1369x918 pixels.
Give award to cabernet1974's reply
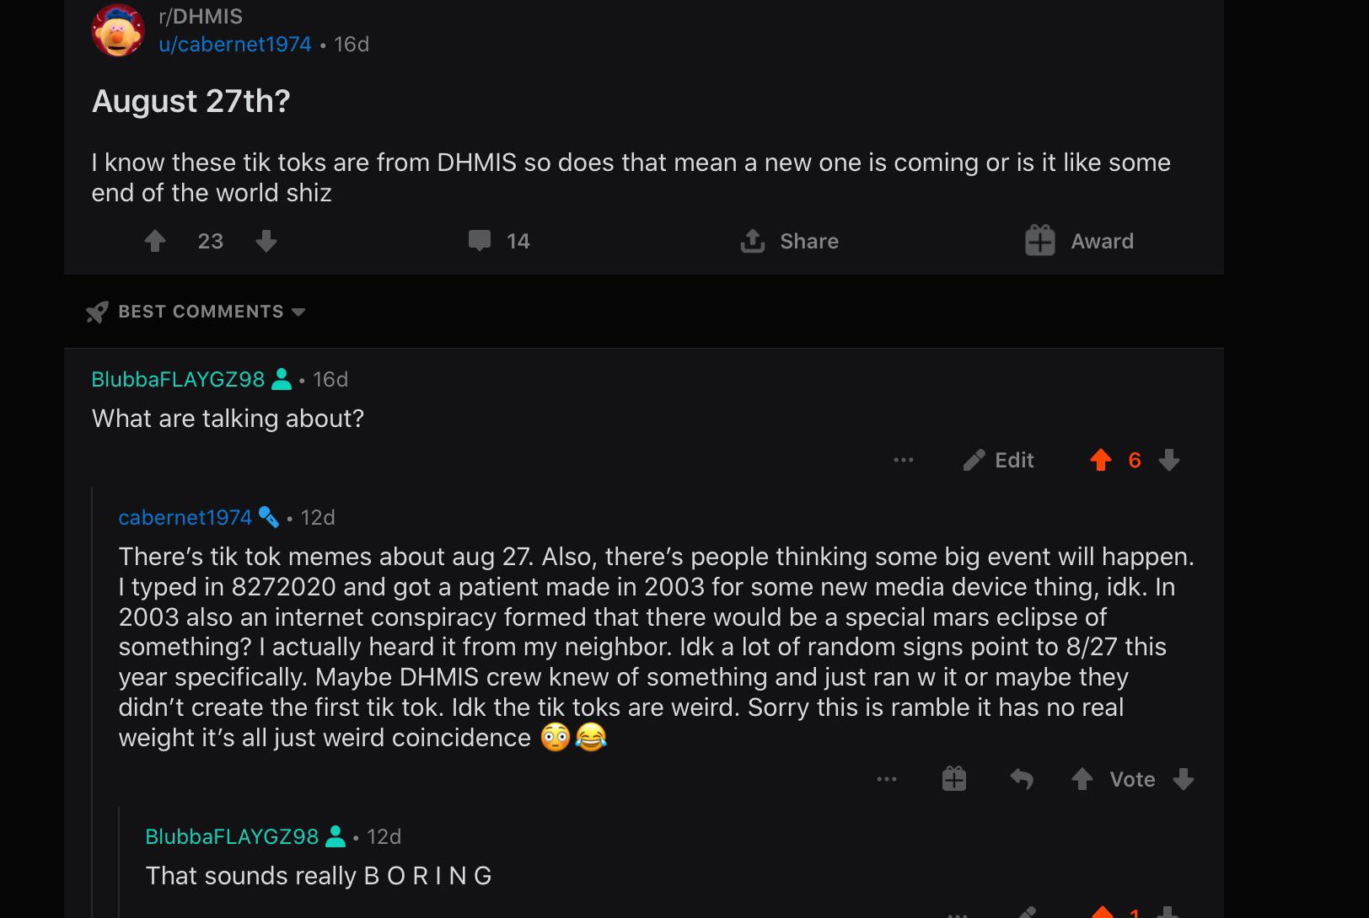(954, 779)
